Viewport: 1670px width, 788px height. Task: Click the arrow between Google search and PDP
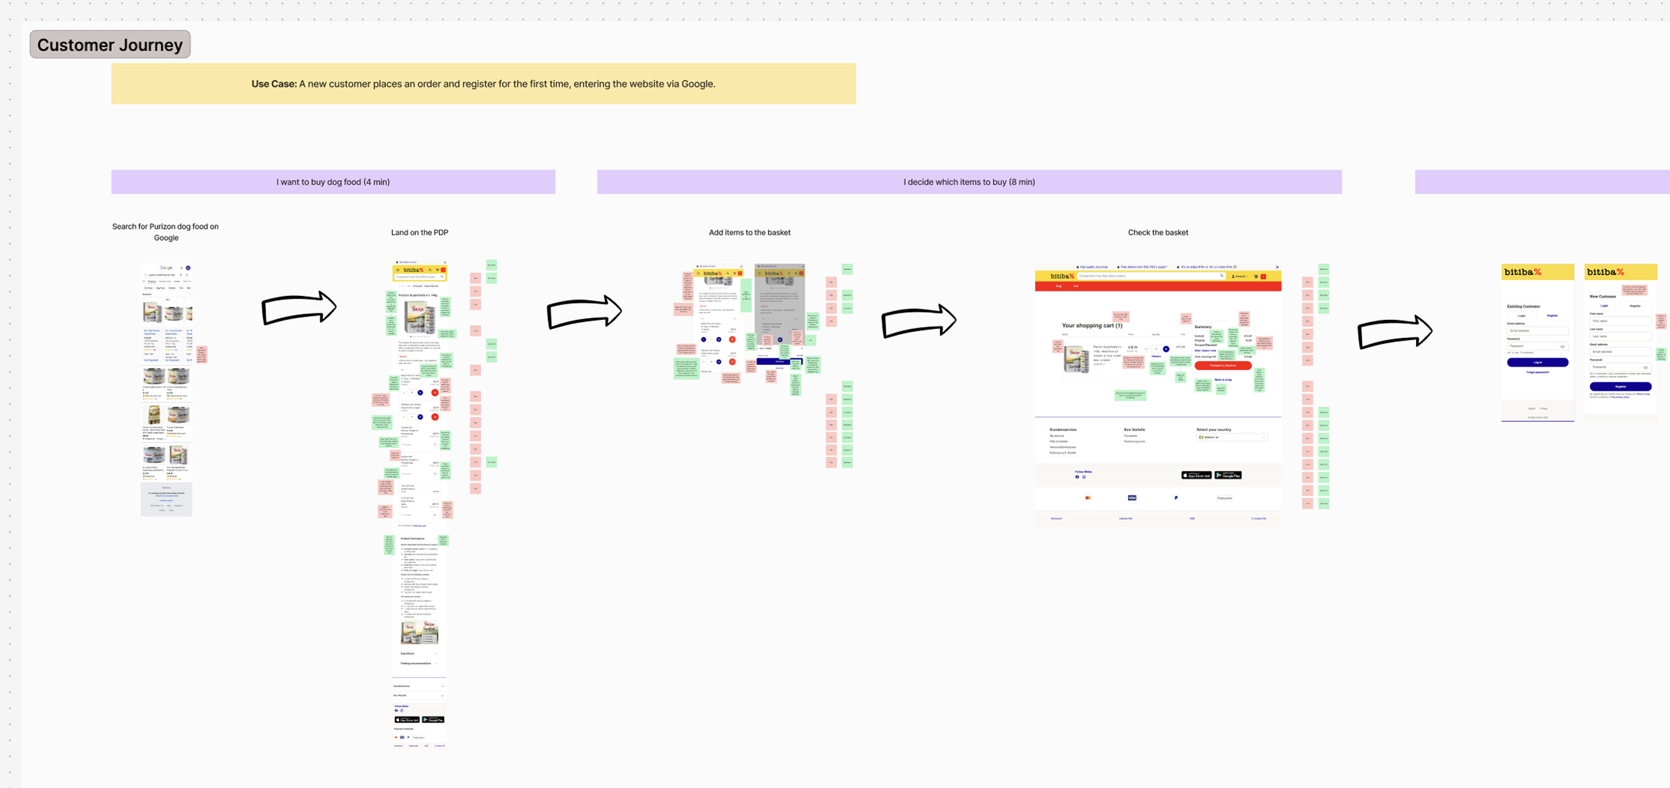(x=299, y=307)
